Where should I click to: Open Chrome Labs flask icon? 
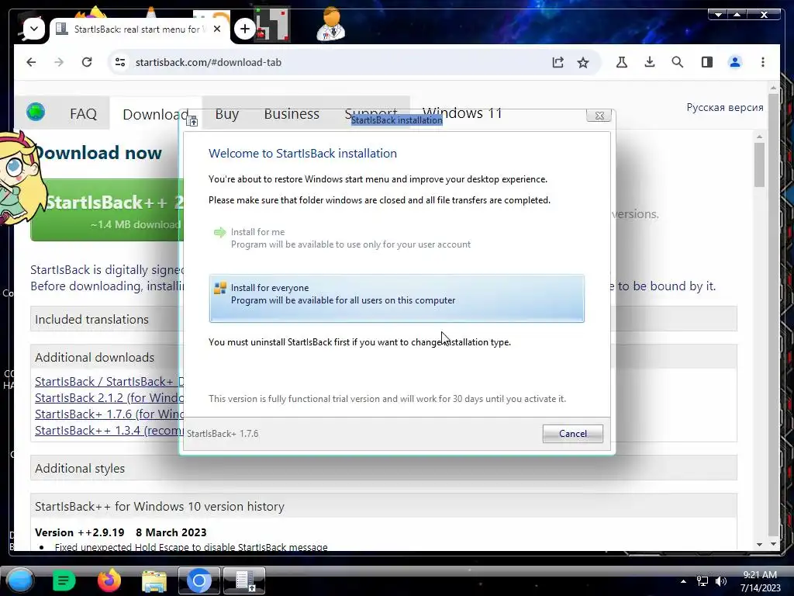coord(622,62)
